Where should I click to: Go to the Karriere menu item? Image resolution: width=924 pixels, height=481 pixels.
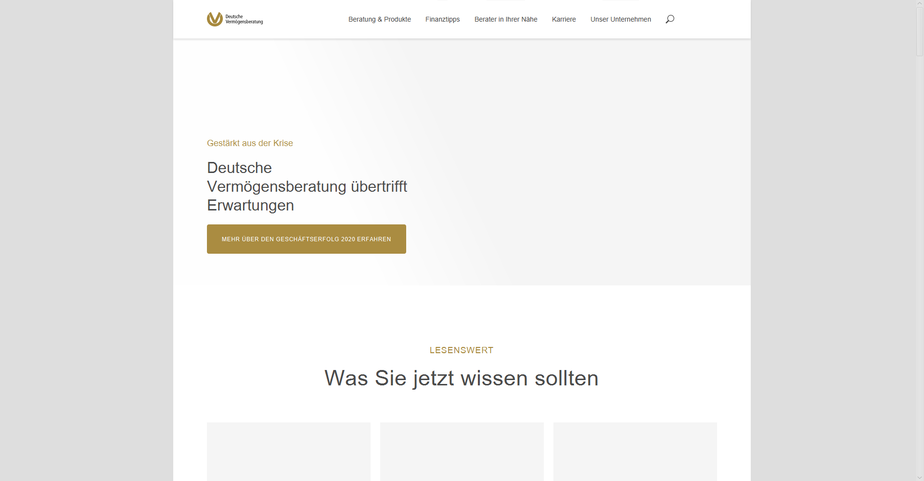(x=564, y=19)
